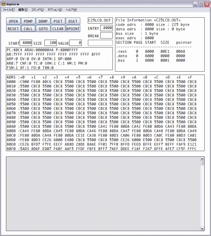Click the CALL button
211x236 pixels.
tap(28, 29)
